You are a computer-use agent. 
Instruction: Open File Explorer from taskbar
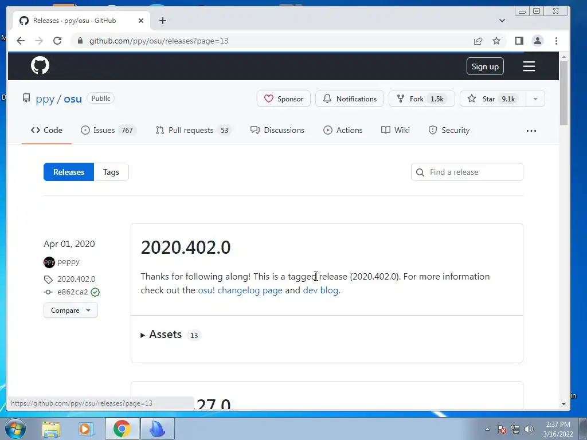click(51, 429)
